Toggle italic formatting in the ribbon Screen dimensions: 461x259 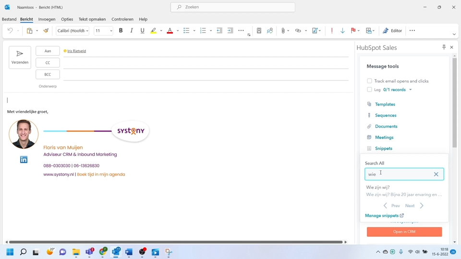132,31
